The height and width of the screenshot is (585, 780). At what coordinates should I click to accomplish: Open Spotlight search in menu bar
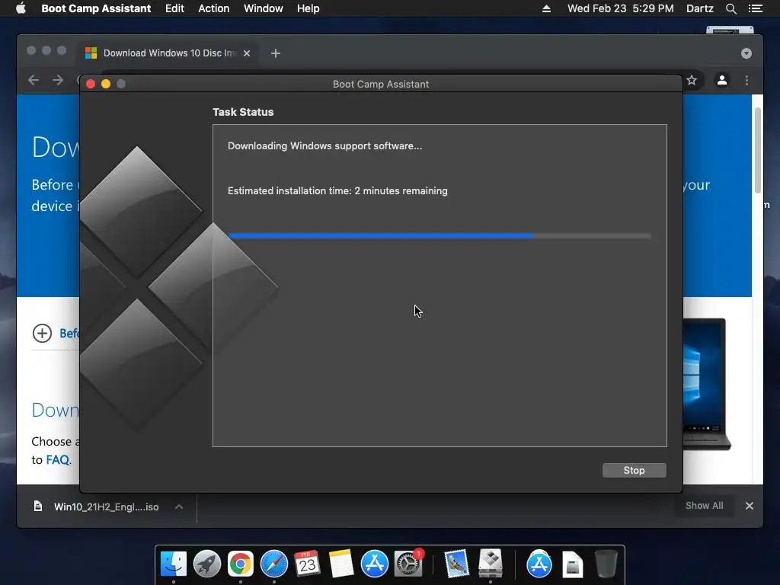tap(730, 8)
